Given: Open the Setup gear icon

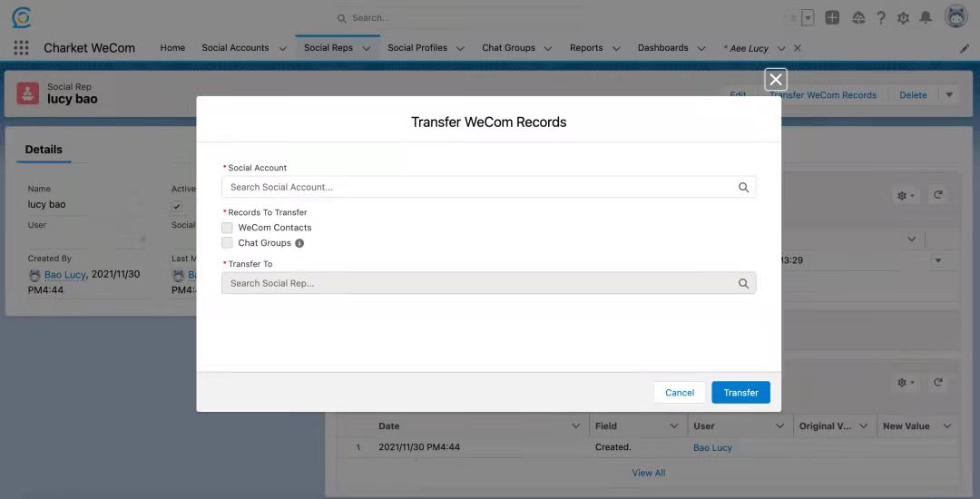Looking at the screenshot, I should (x=903, y=18).
